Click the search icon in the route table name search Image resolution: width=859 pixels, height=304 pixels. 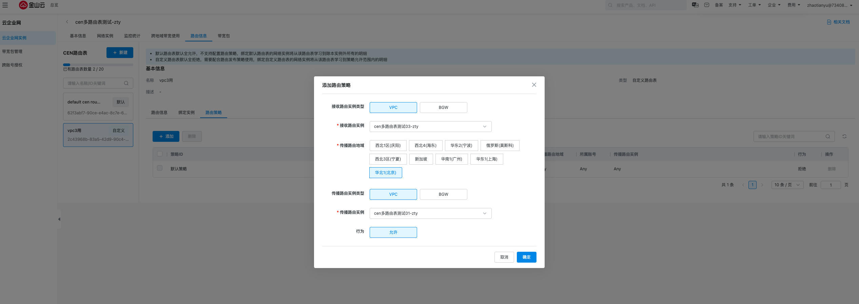click(x=126, y=83)
